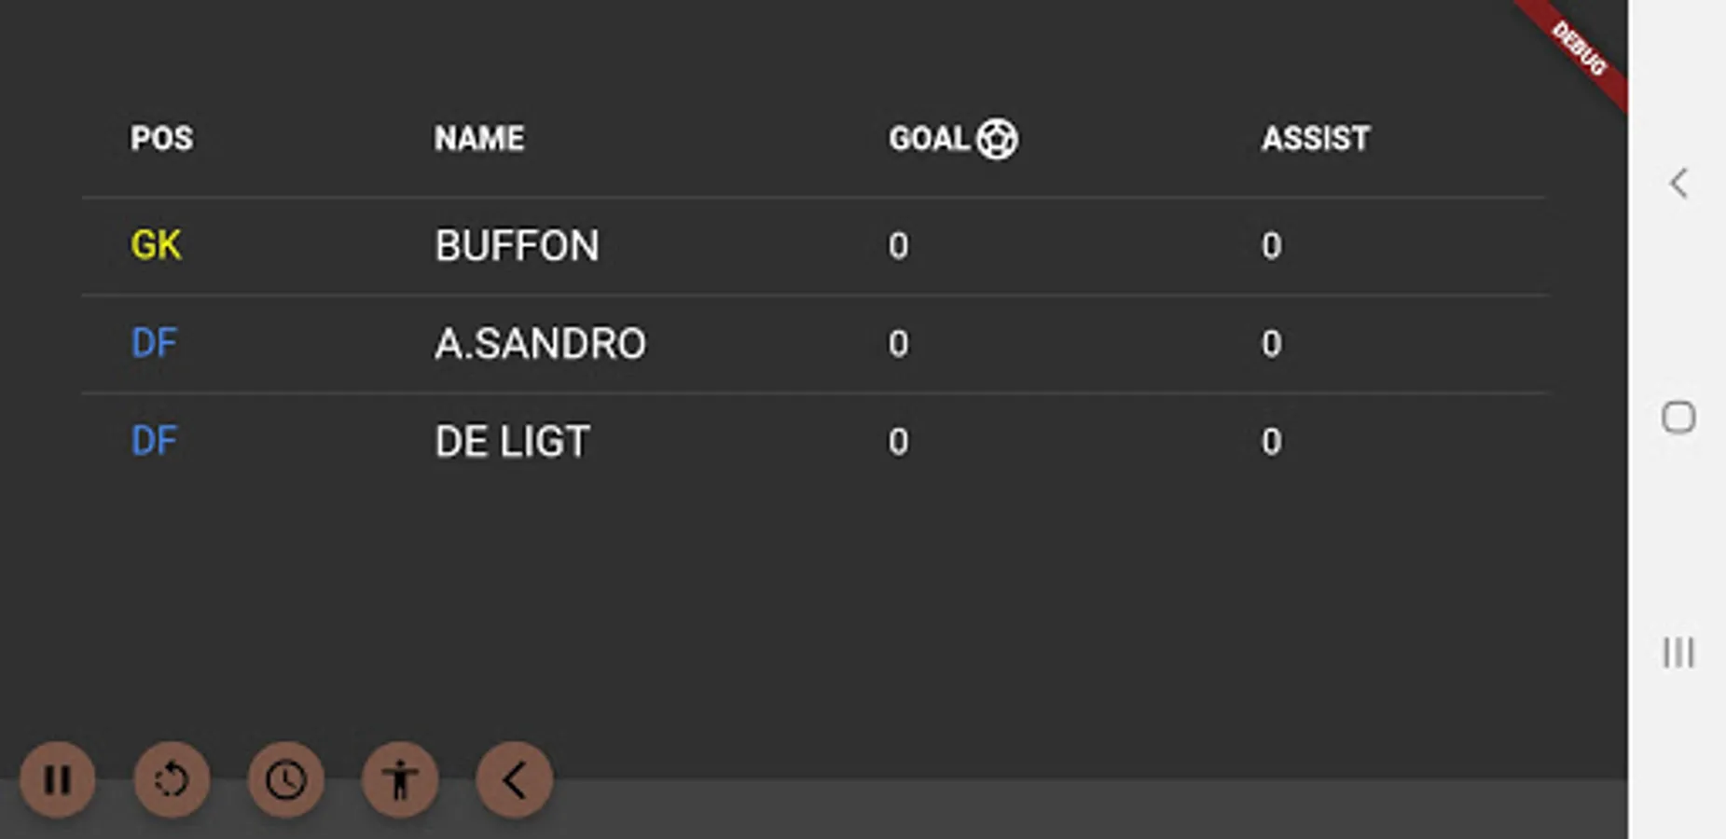Image resolution: width=1726 pixels, height=839 pixels.
Task: Open the Android recent apps button
Action: (x=1678, y=653)
